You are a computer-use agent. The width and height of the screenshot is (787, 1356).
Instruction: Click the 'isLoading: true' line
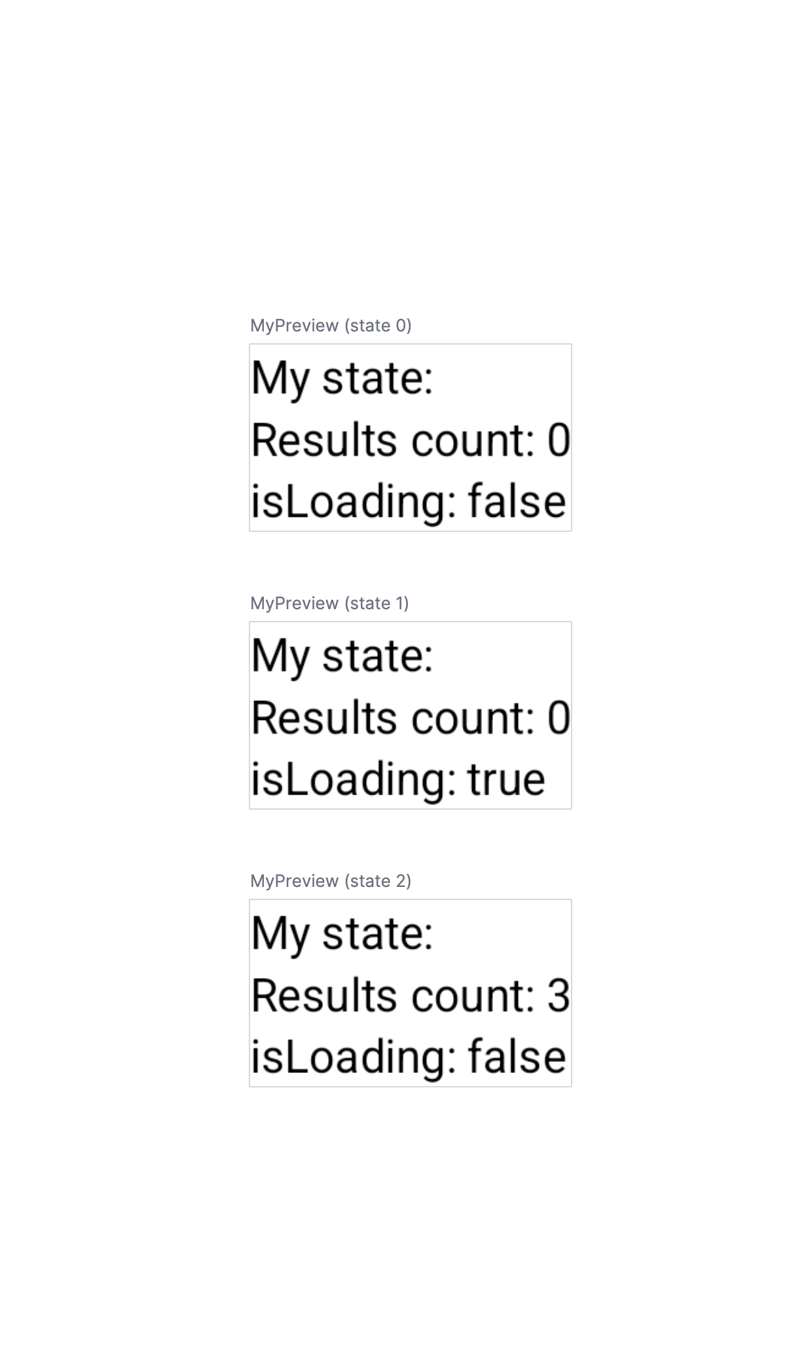[x=398, y=780]
